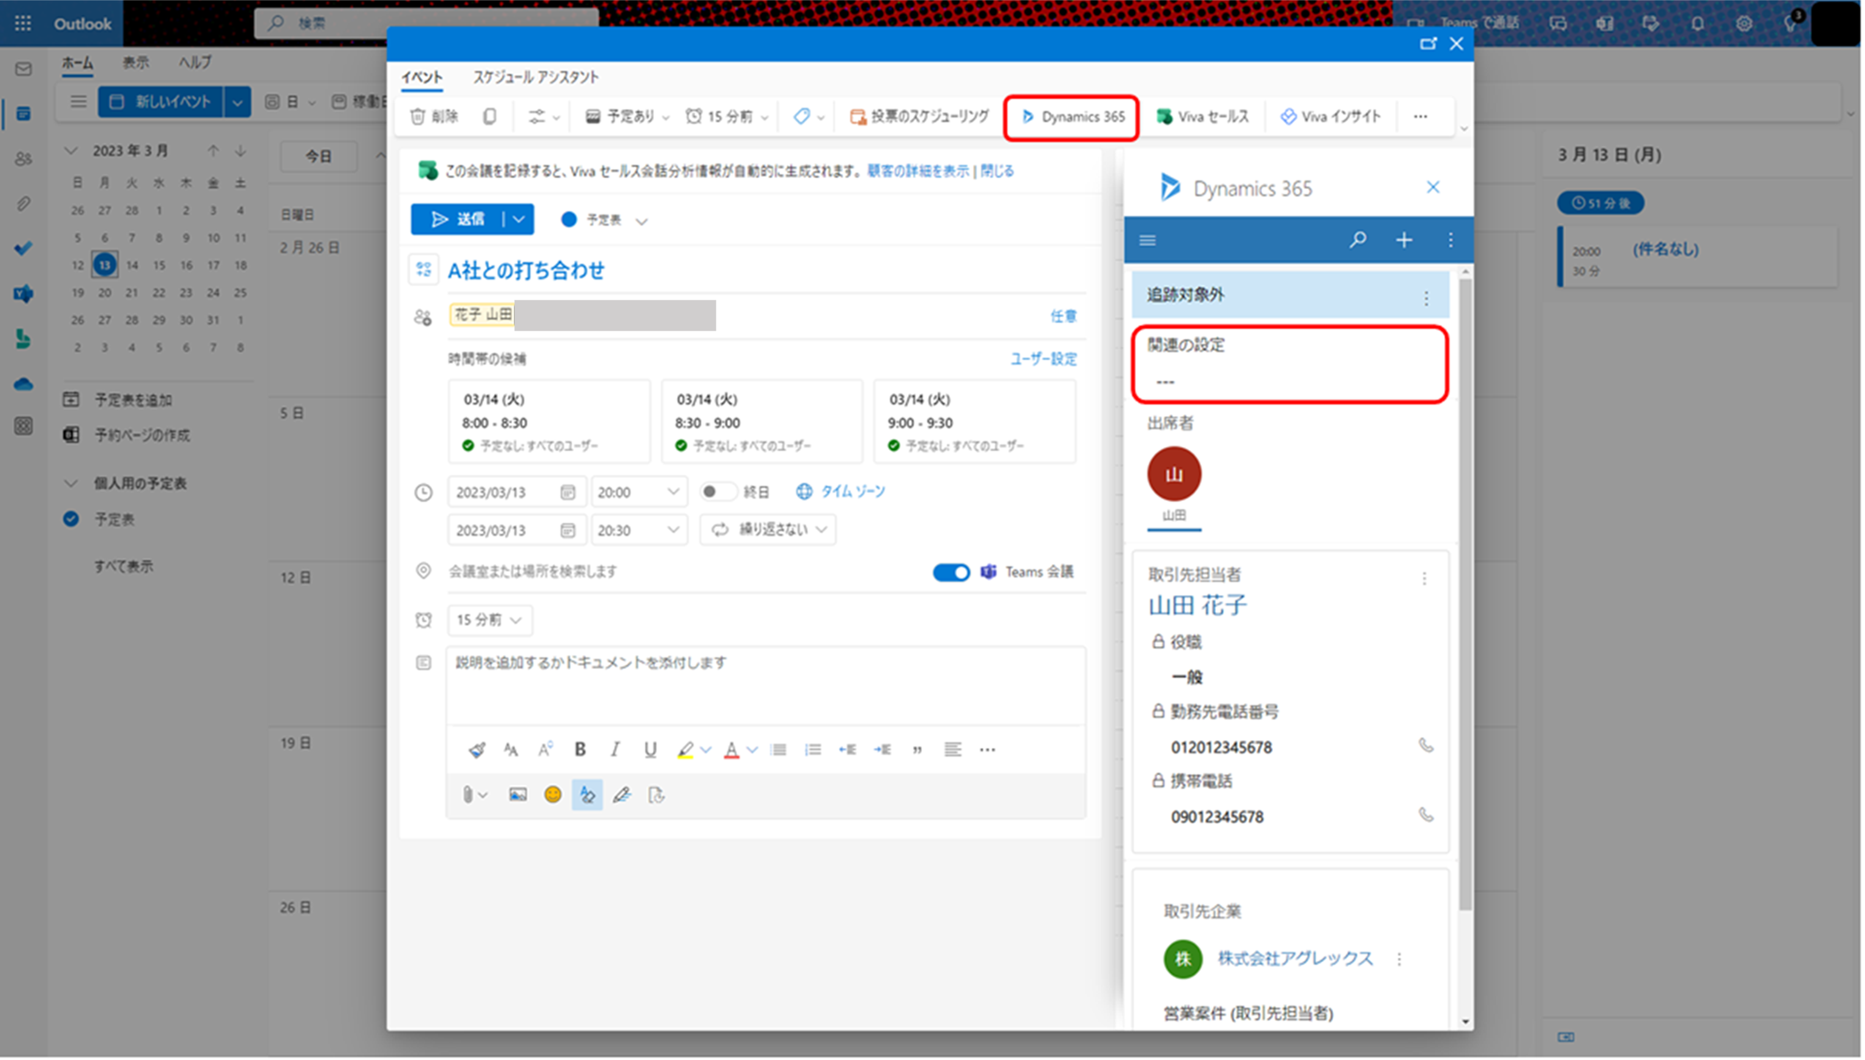Open the Viva セールス add-in
This screenshot has height=1060, width=1865.
click(x=1203, y=116)
